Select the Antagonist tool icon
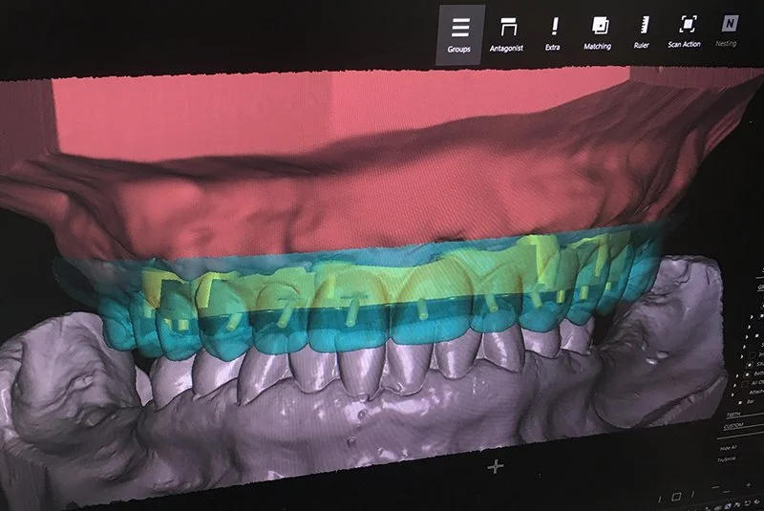 click(507, 34)
